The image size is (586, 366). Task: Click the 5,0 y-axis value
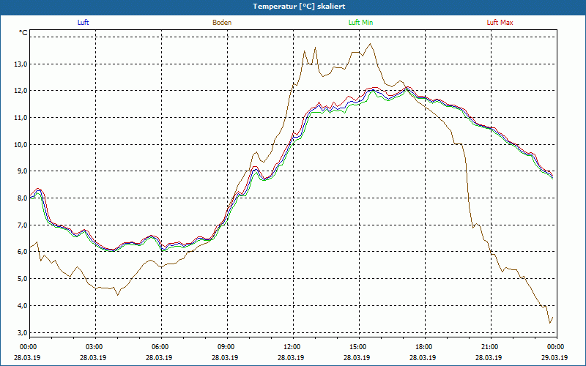click(23, 279)
